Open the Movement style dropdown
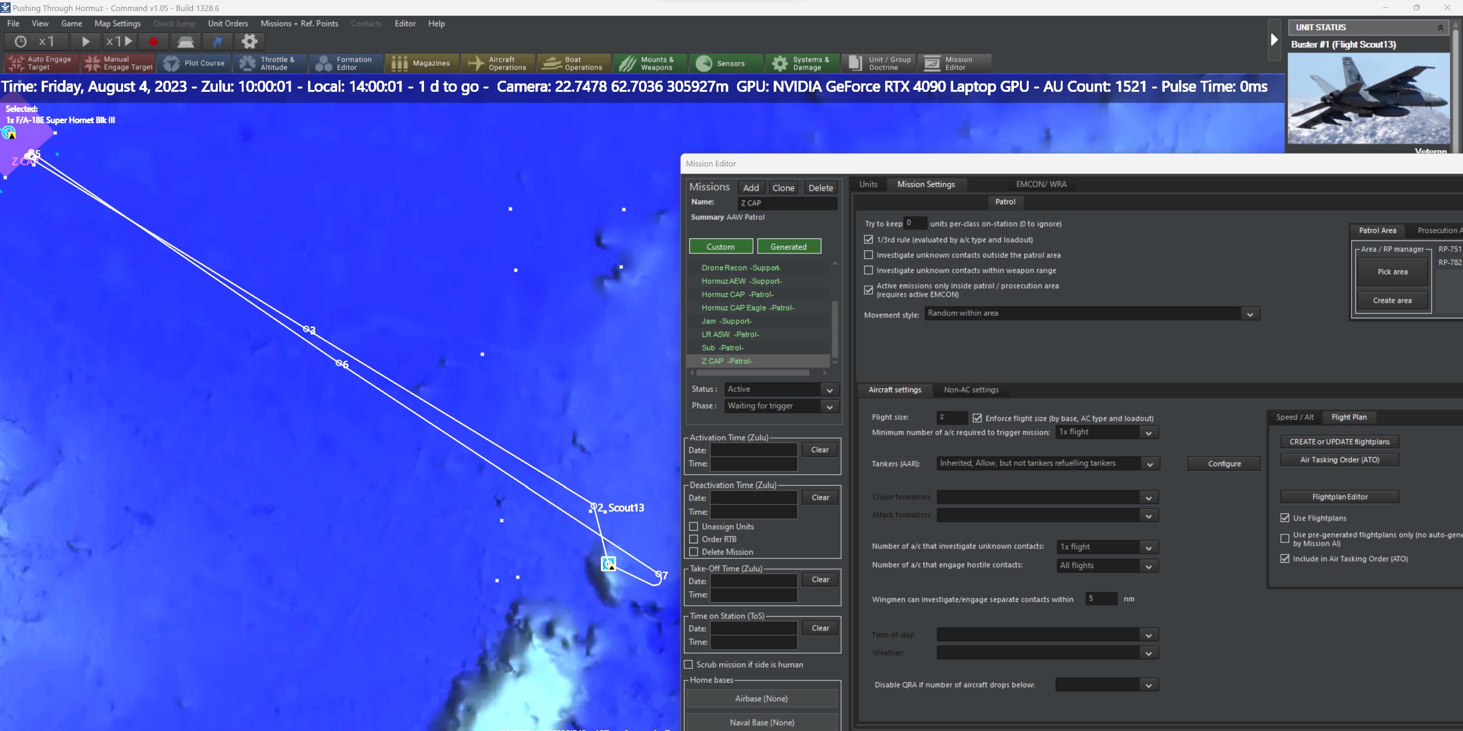1463x731 pixels. [1092, 313]
